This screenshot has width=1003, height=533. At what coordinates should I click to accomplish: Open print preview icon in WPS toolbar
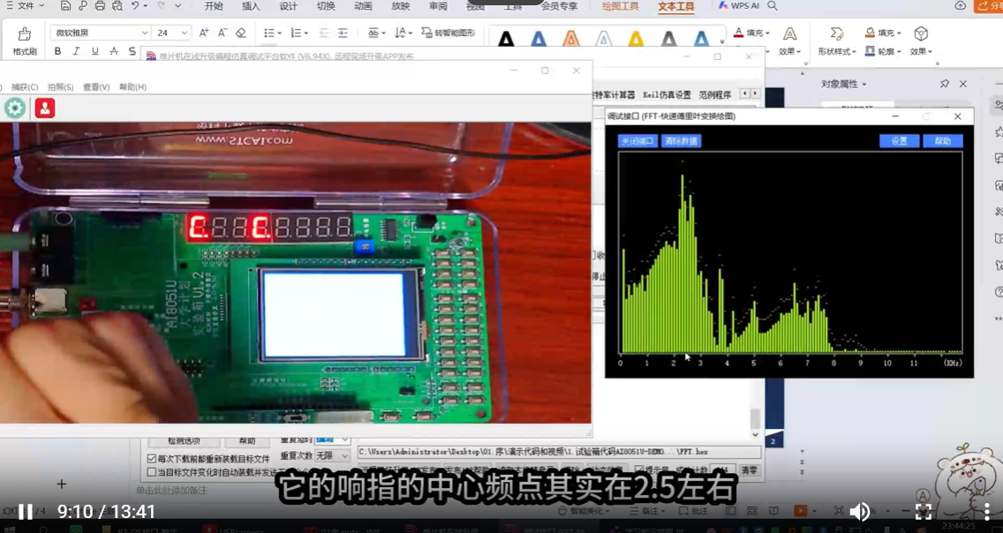(117, 6)
